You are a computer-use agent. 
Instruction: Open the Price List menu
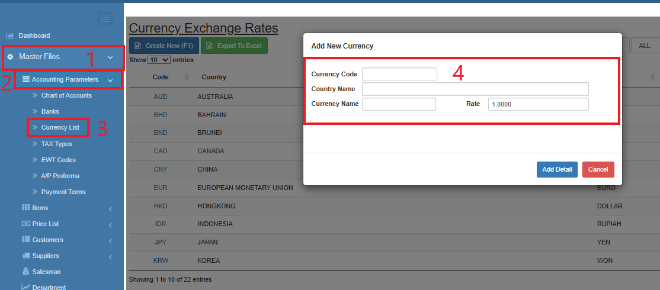click(x=46, y=224)
